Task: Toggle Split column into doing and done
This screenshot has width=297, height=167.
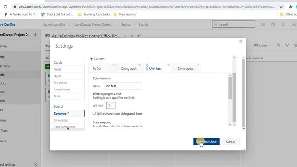Action: (x=94, y=113)
